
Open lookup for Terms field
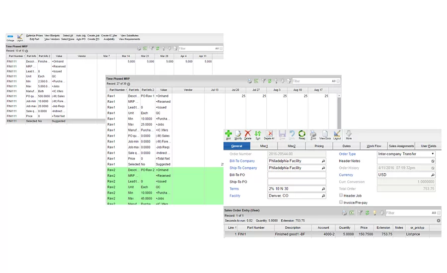click(x=323, y=189)
